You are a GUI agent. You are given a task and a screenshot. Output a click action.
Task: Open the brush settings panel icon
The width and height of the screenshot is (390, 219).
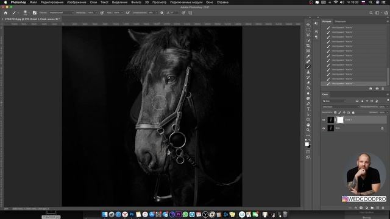coord(35,13)
